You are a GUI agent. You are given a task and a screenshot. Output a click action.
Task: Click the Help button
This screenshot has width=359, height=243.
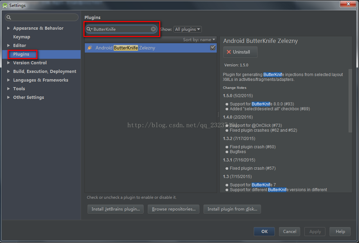pos(340,231)
